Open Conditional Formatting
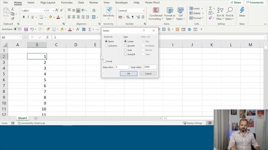Image resolution: width=268 pixels, height=150 pixels. coord(156,14)
